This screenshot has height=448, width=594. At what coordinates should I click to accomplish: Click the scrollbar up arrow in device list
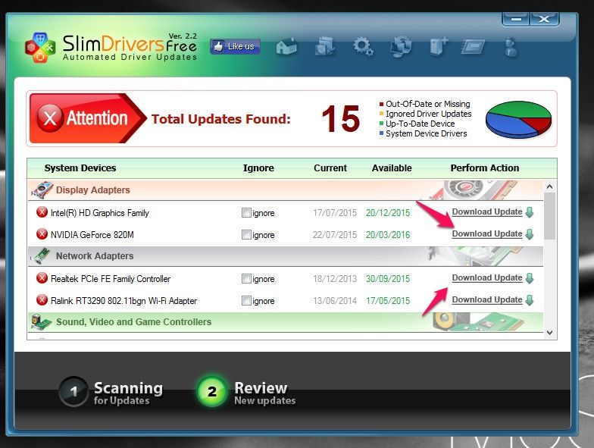point(550,186)
